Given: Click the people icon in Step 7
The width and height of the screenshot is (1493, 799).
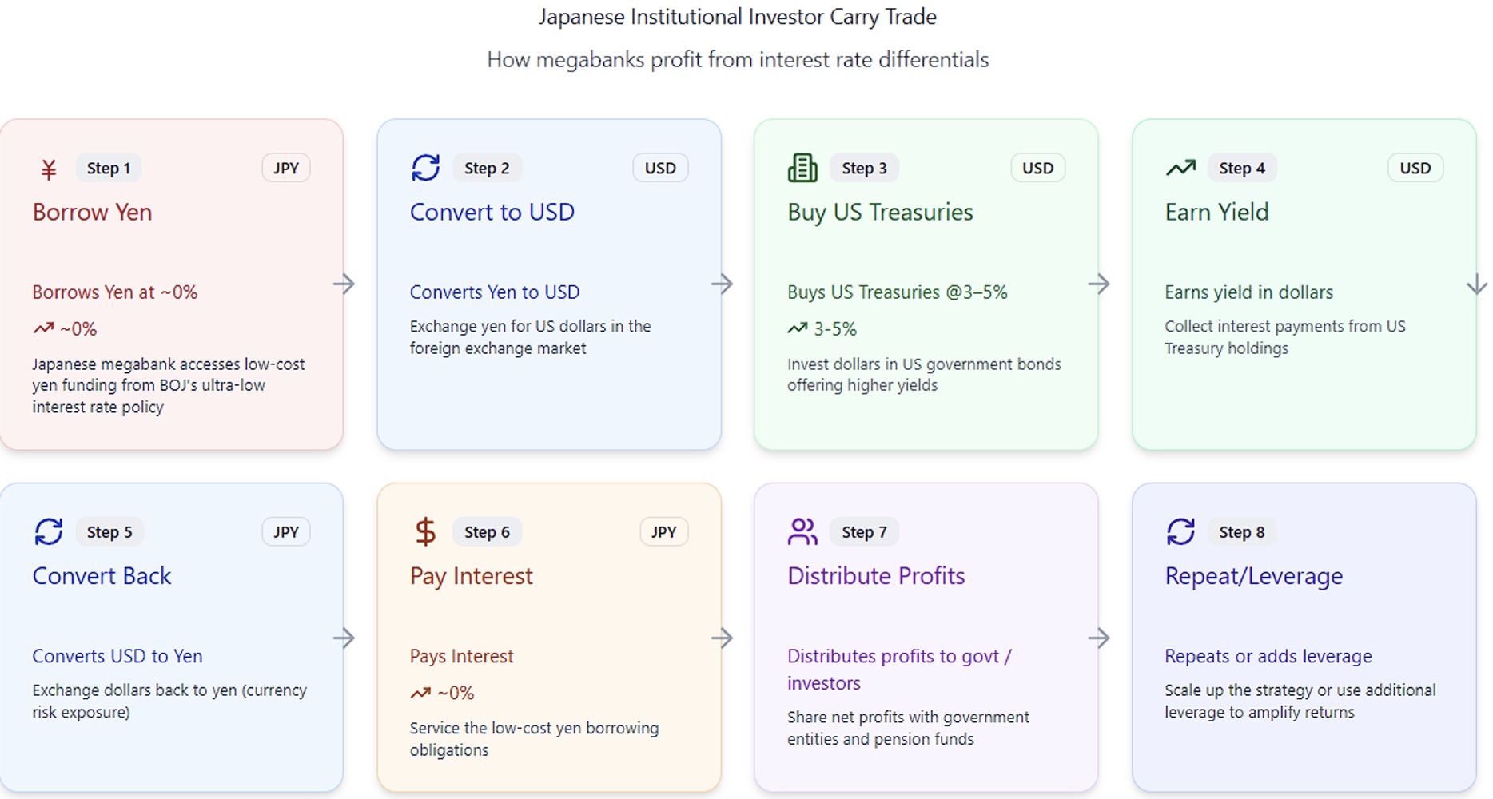Looking at the screenshot, I should (x=802, y=531).
